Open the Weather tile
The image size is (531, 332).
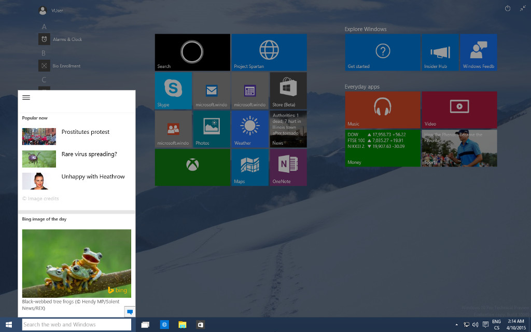point(250,129)
